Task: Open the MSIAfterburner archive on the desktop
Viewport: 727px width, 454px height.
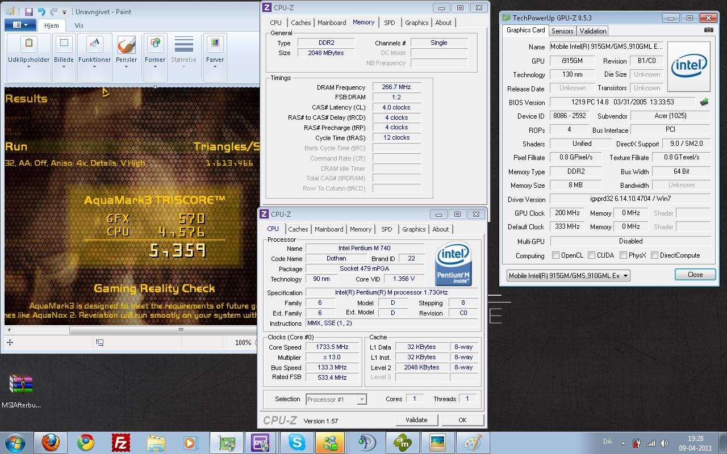Action: point(21,391)
